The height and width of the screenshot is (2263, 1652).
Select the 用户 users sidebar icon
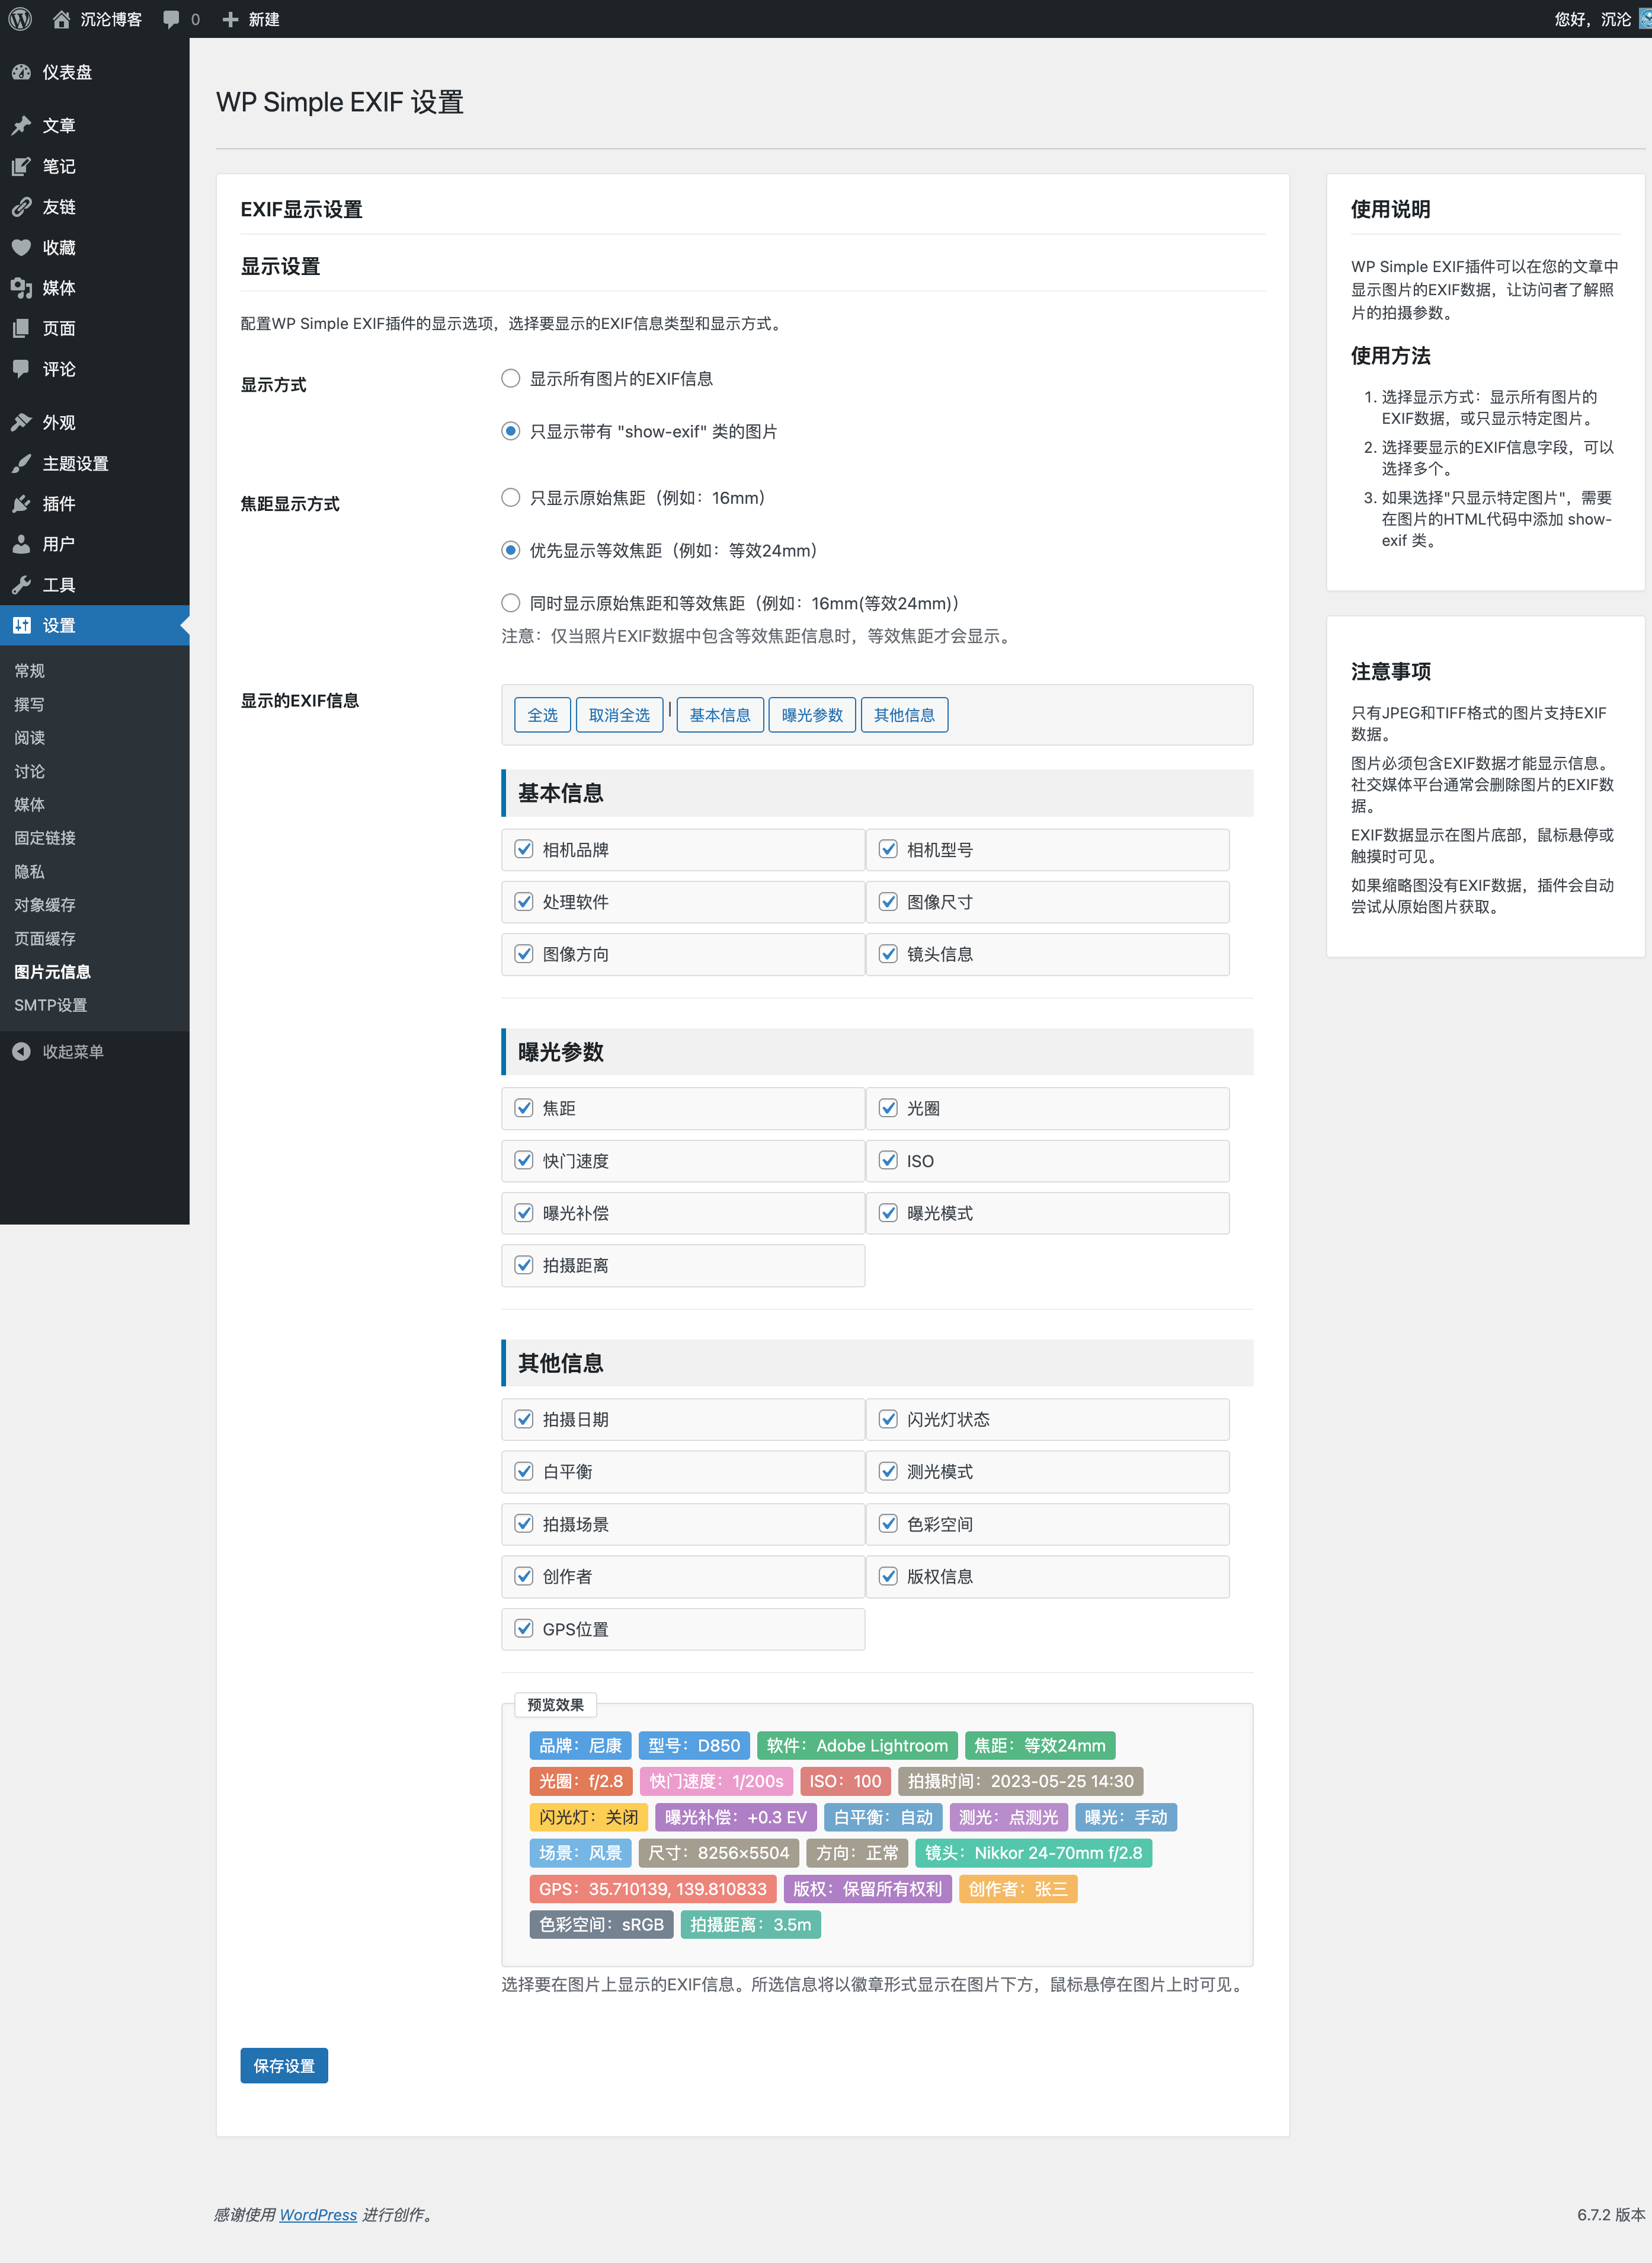pos(22,544)
